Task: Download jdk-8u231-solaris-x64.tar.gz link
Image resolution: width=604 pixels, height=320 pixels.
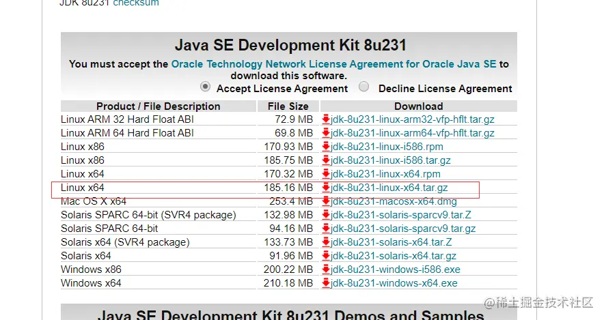Action: click(394, 256)
